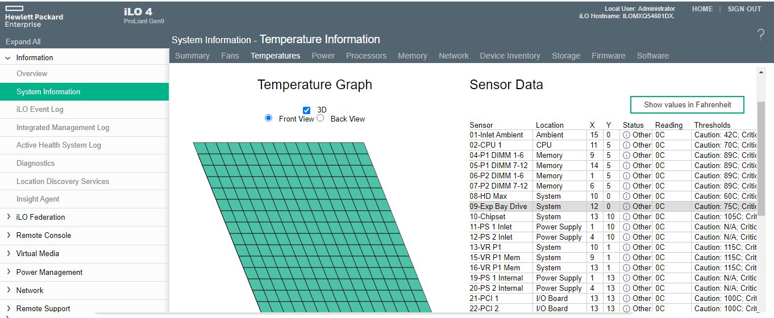The width and height of the screenshot is (774, 318).
Task: Select the Back View radio button
Action: click(321, 118)
